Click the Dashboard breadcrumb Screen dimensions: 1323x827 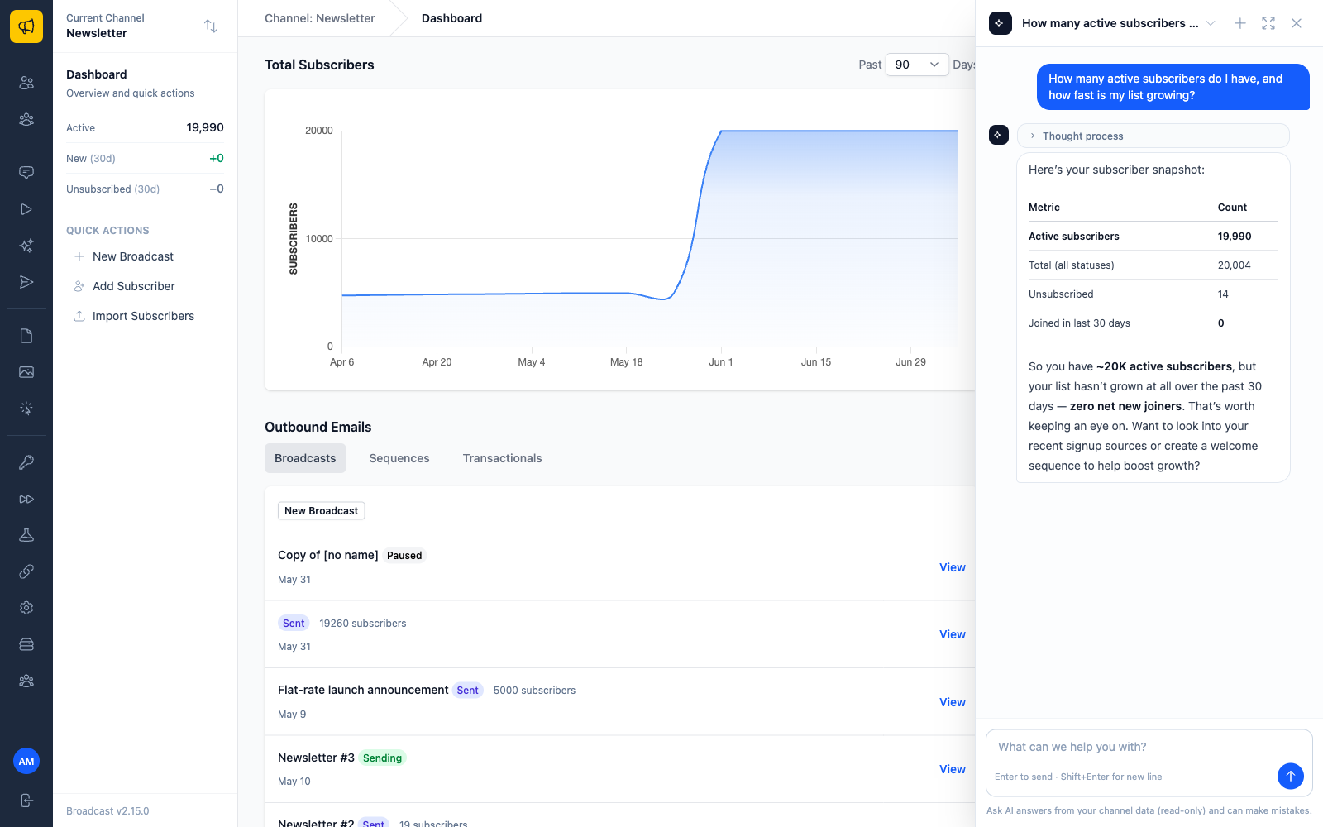tap(451, 18)
